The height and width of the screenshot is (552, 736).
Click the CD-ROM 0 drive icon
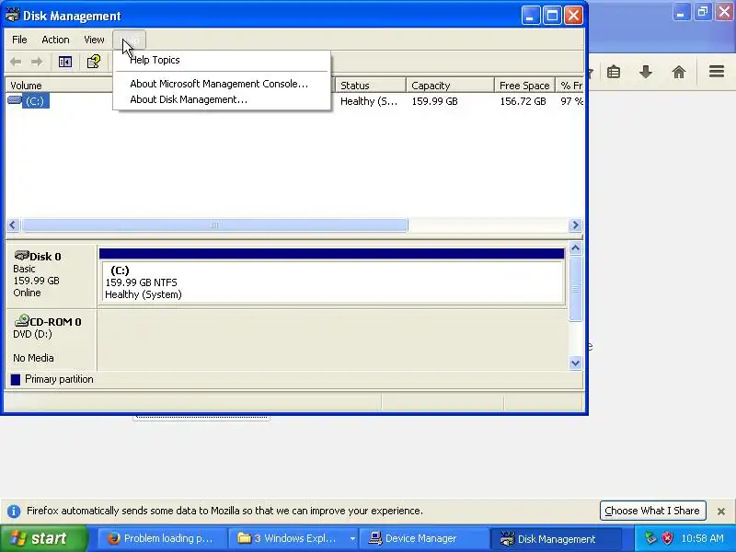coord(21,320)
